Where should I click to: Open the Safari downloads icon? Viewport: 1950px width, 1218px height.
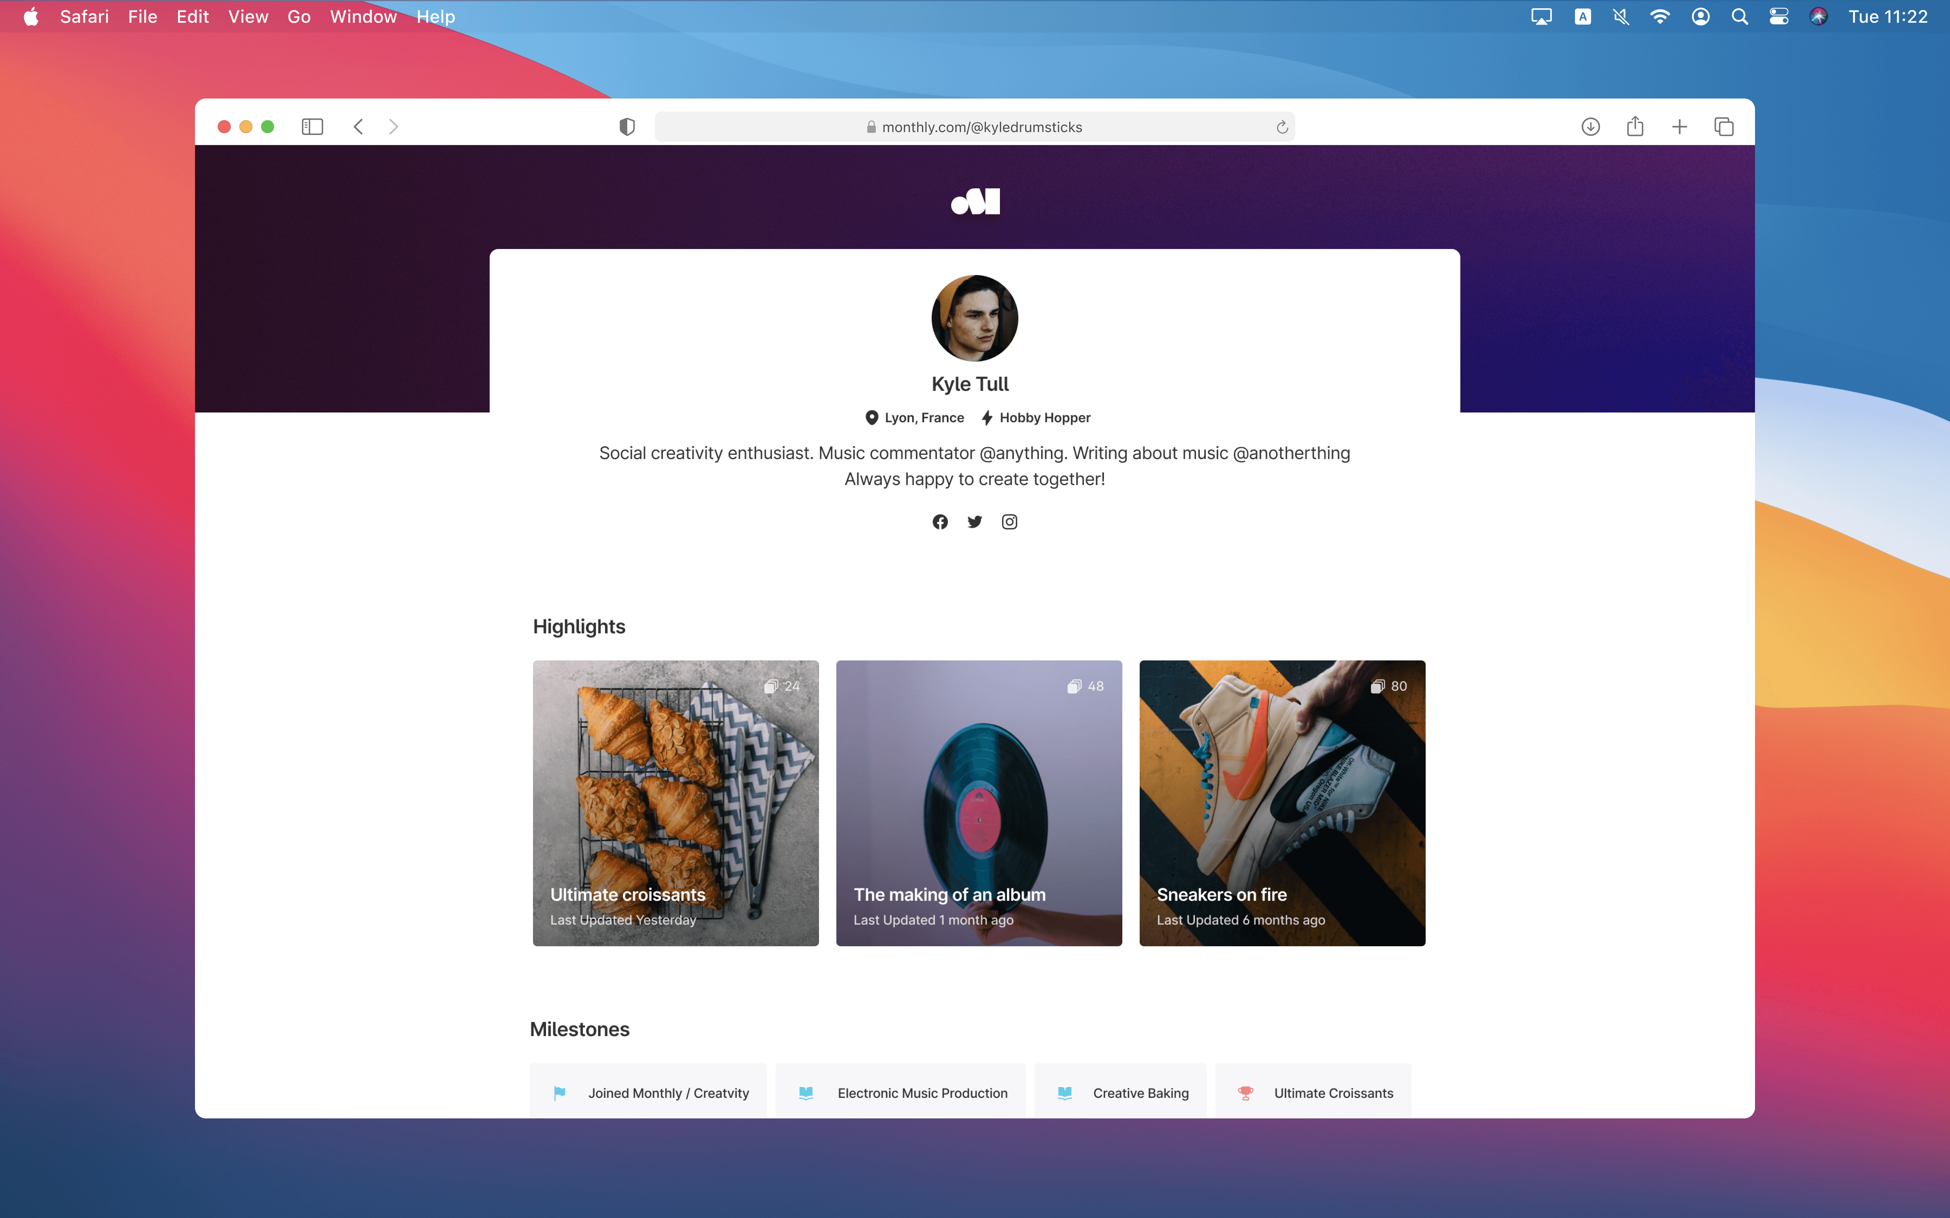[1590, 126]
